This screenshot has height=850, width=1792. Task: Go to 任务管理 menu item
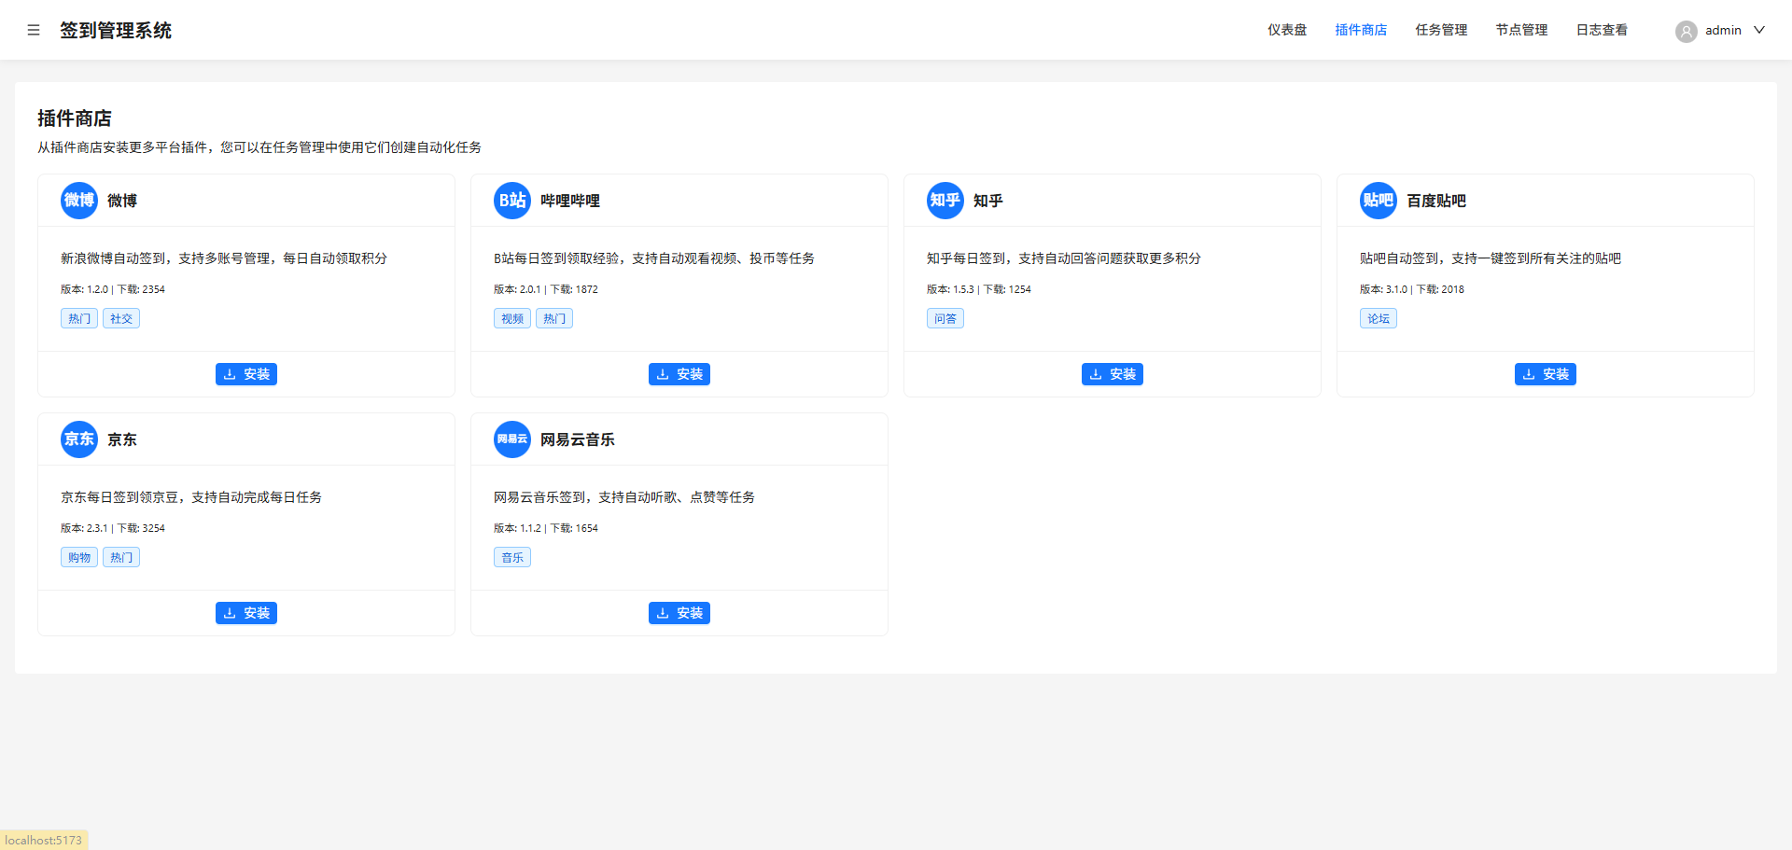click(1441, 30)
